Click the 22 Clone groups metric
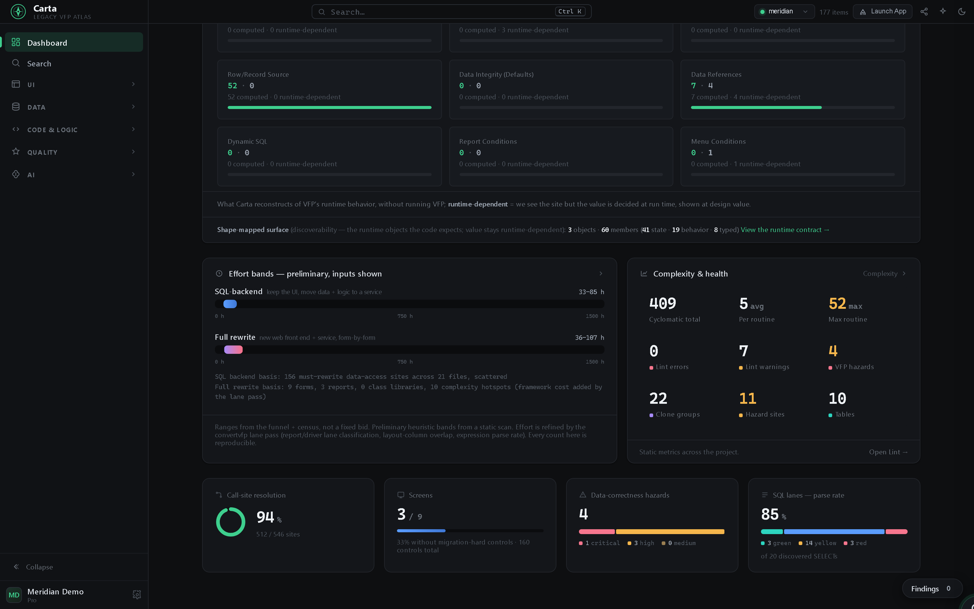This screenshot has width=974, height=609. (674, 405)
